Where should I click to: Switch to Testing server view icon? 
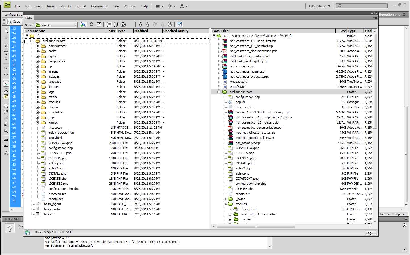coord(116,25)
